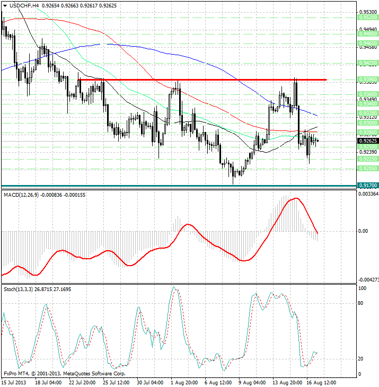Click the 30 Jul 04:00 time label
The height and width of the screenshot is (387, 379).
(x=150, y=383)
